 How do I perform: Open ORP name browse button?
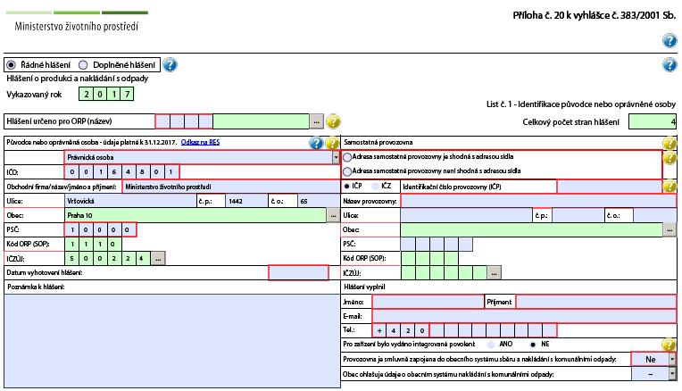click(x=316, y=121)
